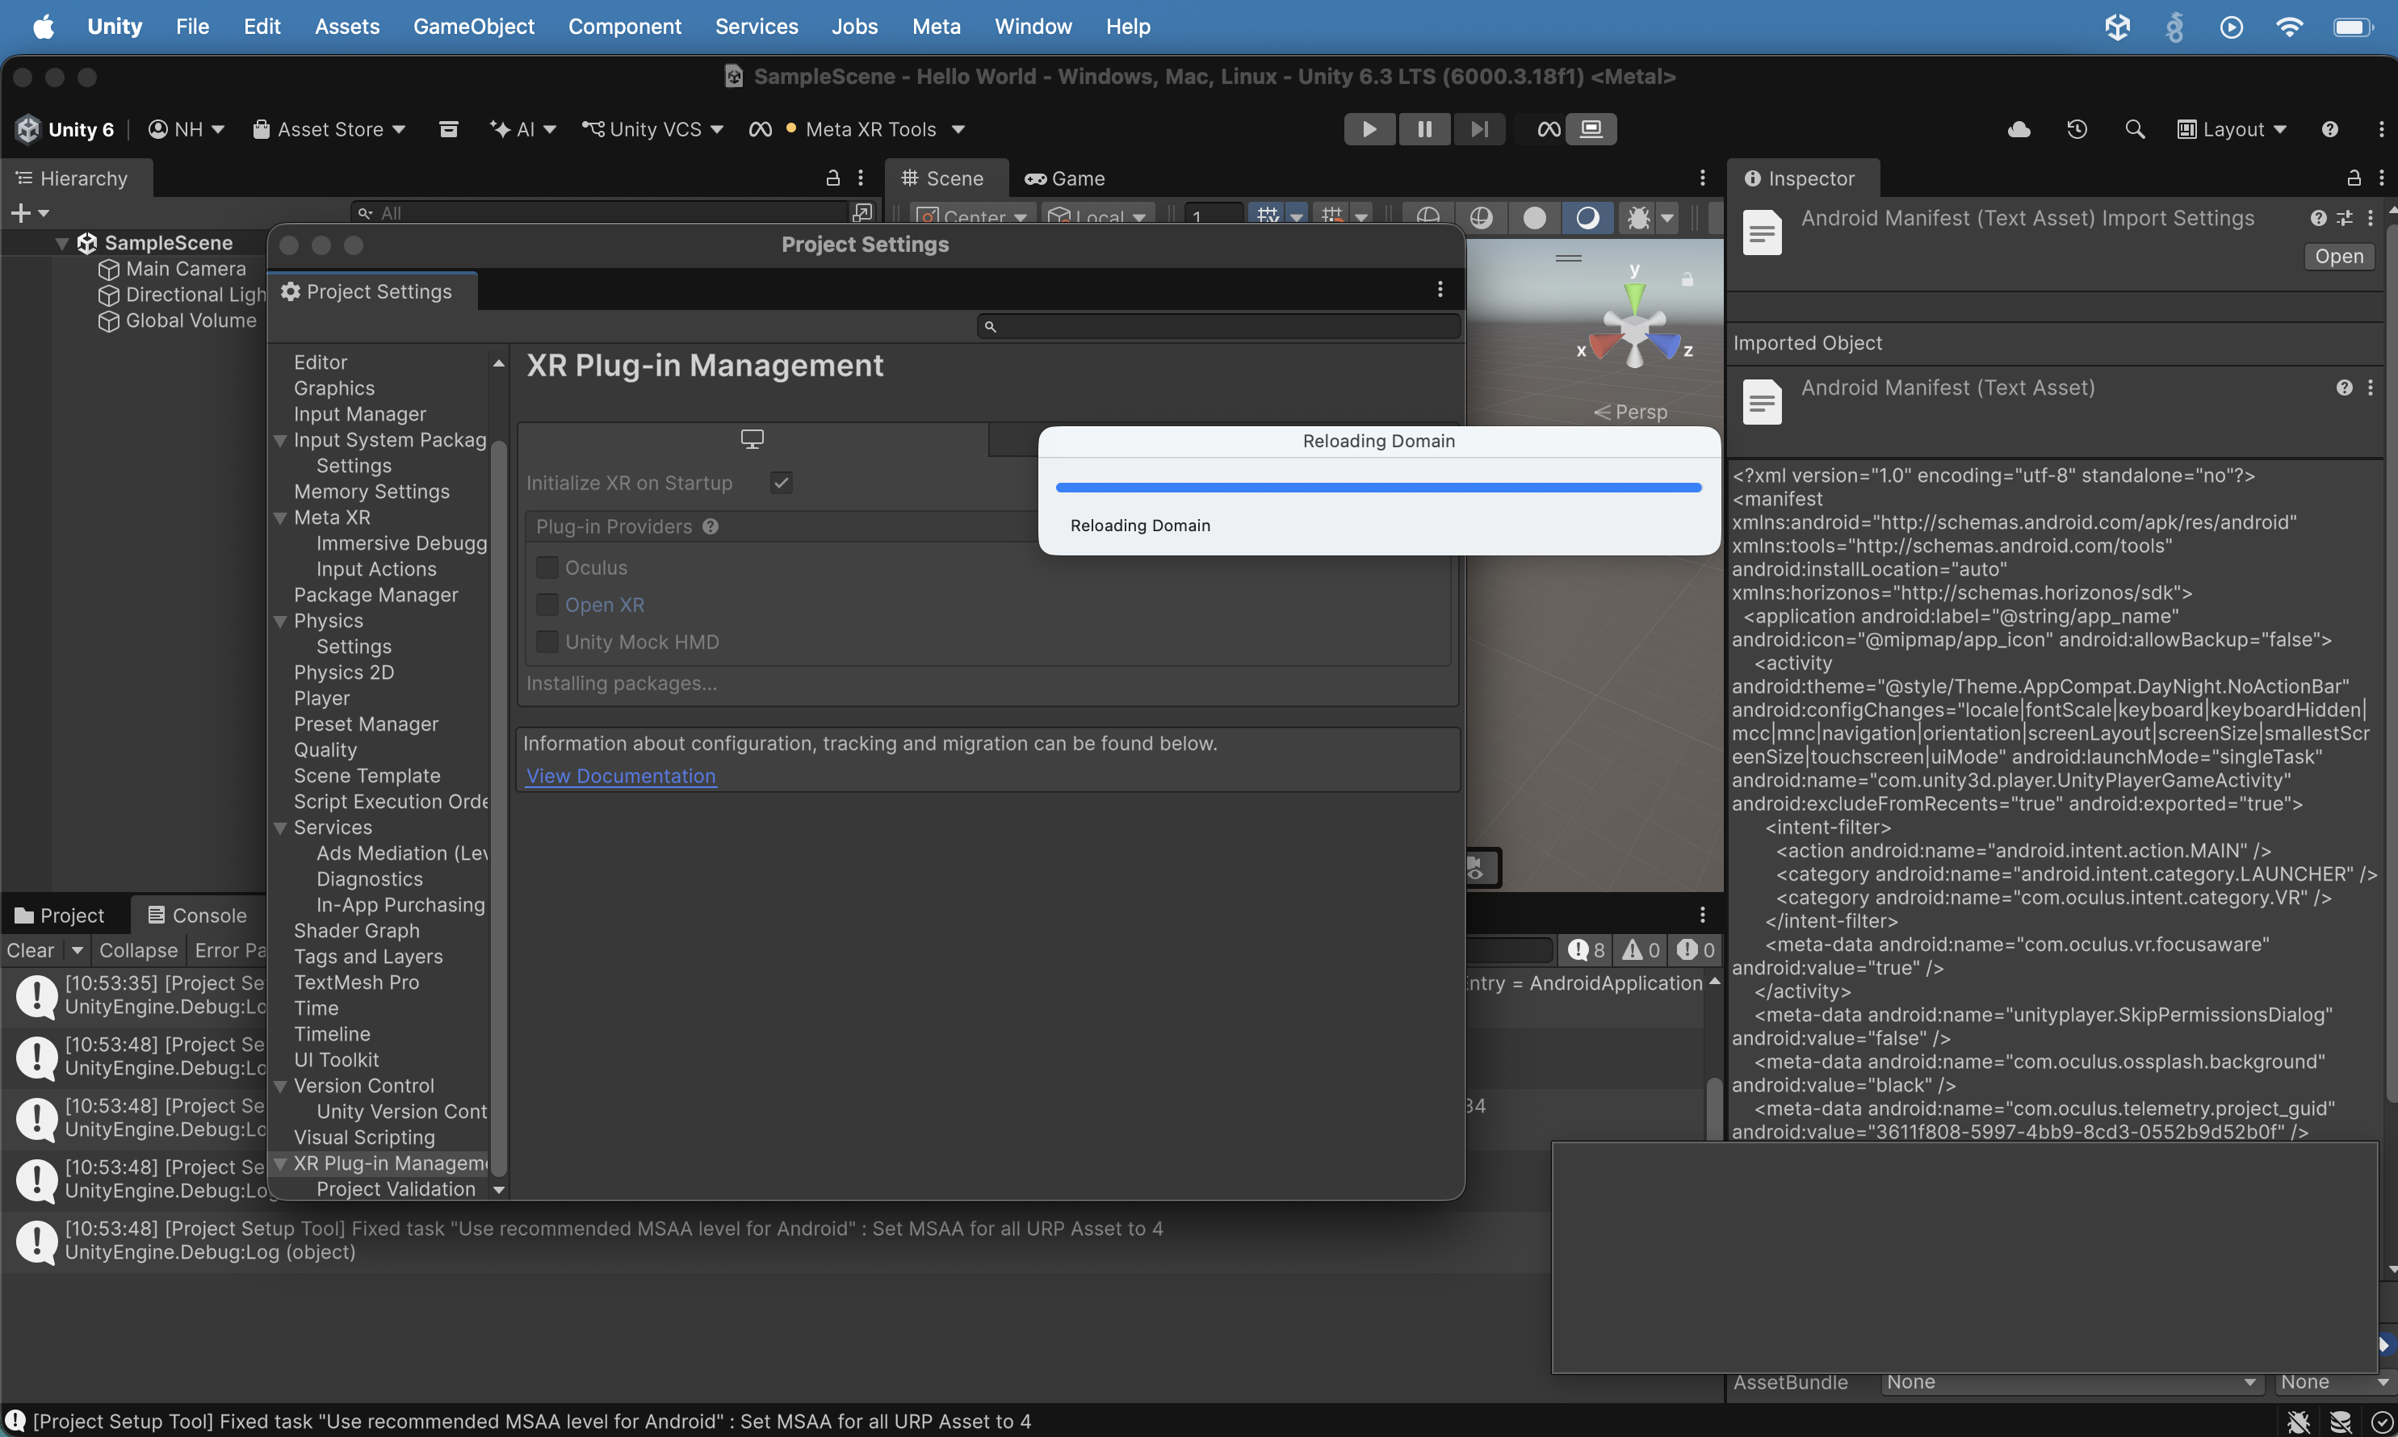Switch to the Game view tab
Image resolution: width=2398 pixels, height=1437 pixels.
1065,178
